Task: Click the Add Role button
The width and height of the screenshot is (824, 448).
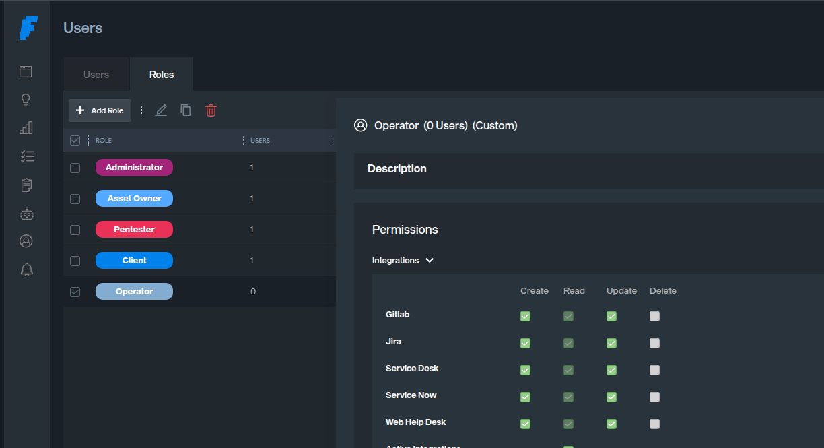Action: [x=100, y=110]
